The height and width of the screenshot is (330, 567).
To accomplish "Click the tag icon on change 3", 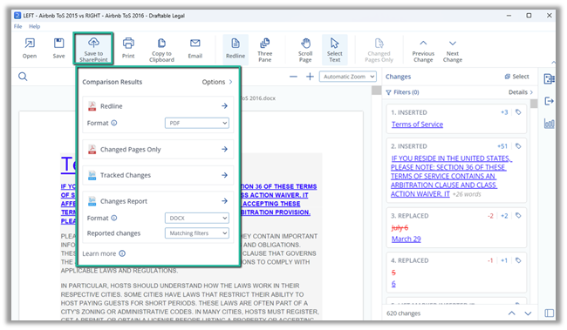I will (x=518, y=216).
